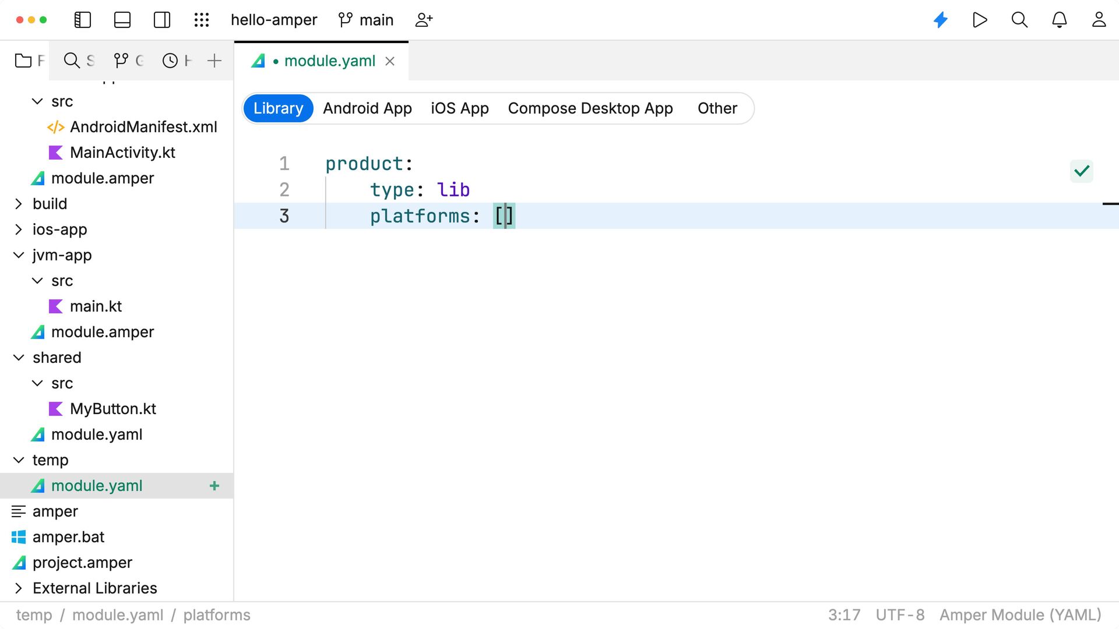Select module.yaml under temp folder

click(117, 486)
